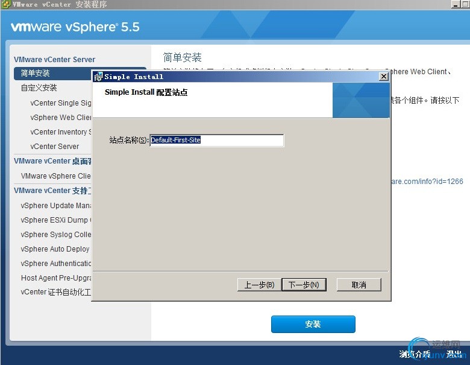Select vCenter Single Sign-On sidebar item
470x365 pixels.
pos(60,103)
